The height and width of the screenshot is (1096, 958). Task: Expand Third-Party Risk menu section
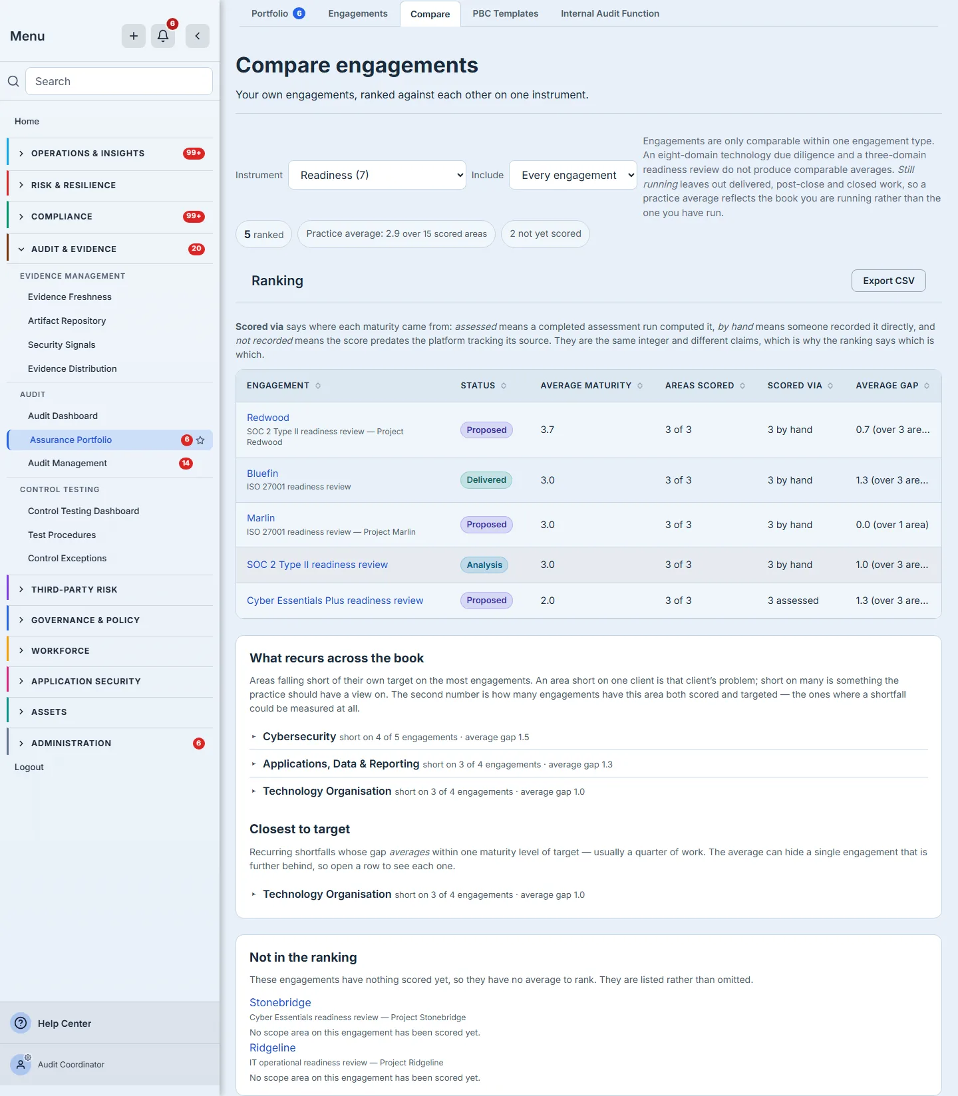click(x=110, y=590)
